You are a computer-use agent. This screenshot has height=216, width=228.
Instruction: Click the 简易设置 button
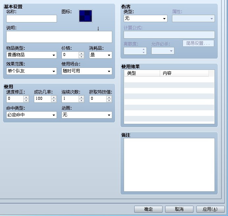coord(198,43)
